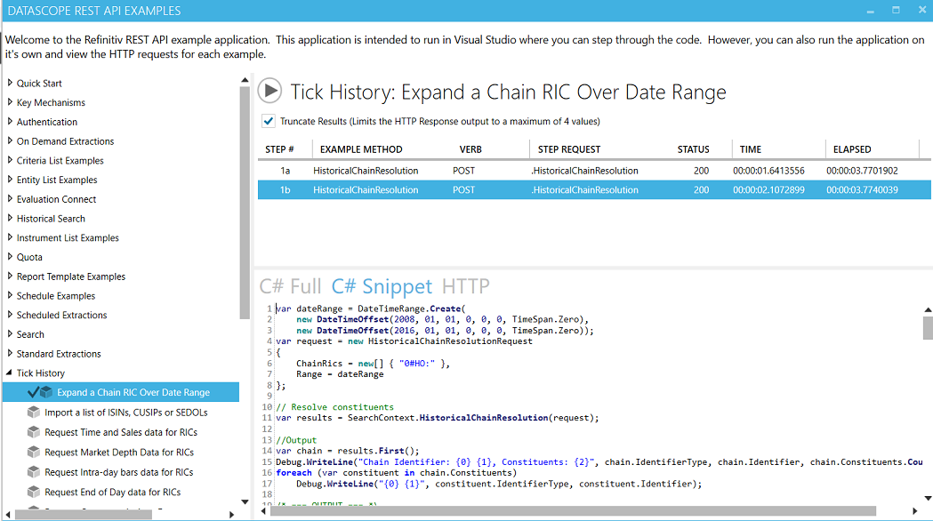
Task: Click cube icon beside Expand a Chain RIC
Action: tap(46, 393)
